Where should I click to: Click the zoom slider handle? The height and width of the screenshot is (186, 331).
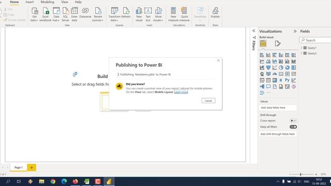(x=300, y=175)
